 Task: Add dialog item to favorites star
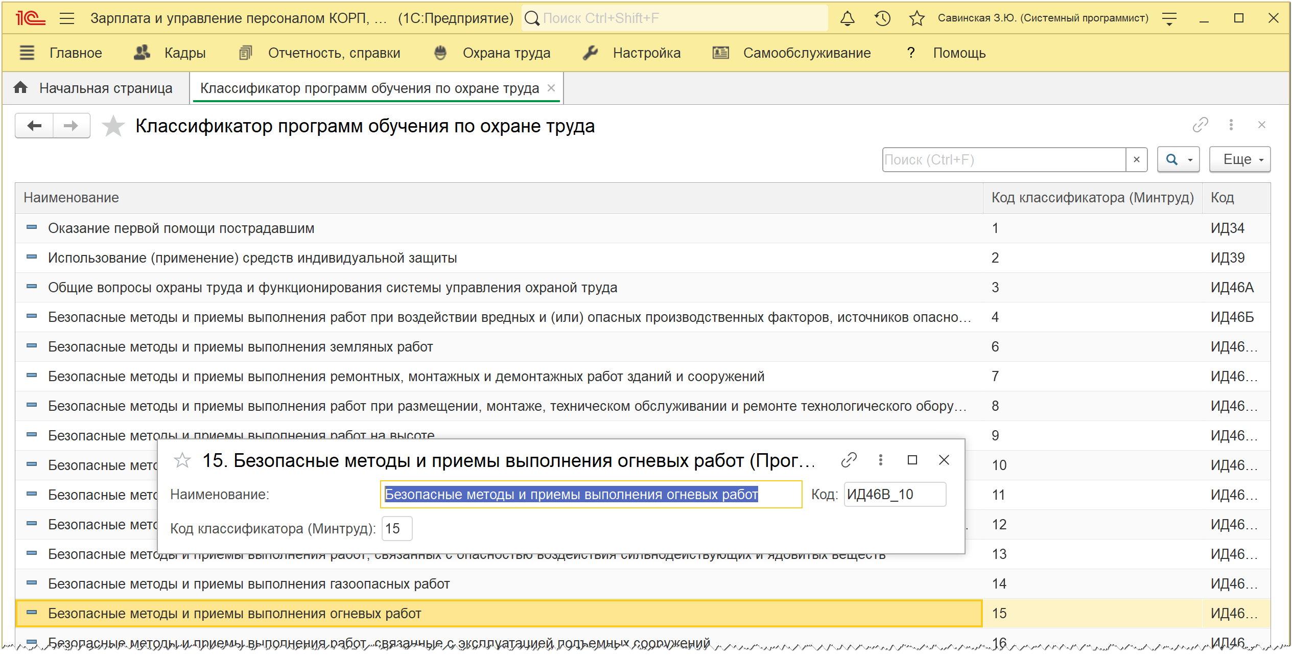[x=182, y=460]
